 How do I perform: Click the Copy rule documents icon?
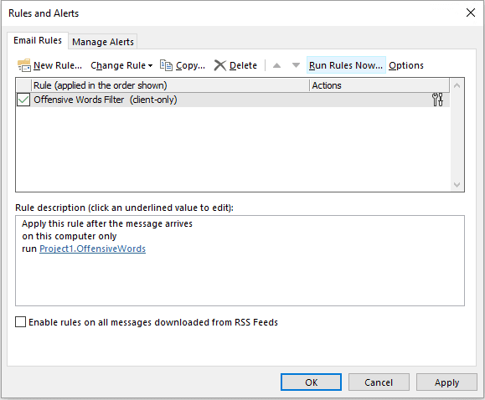(166, 65)
